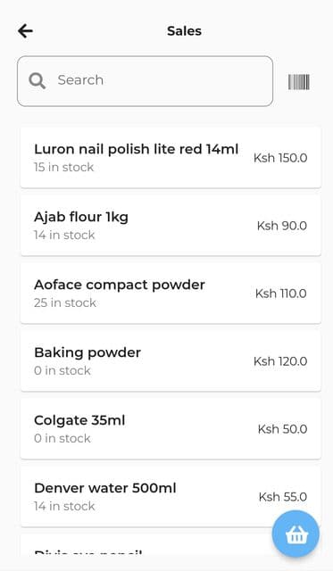333x571 pixels.
Task: Click the Ksh 50.0 price
Action: 282,429
